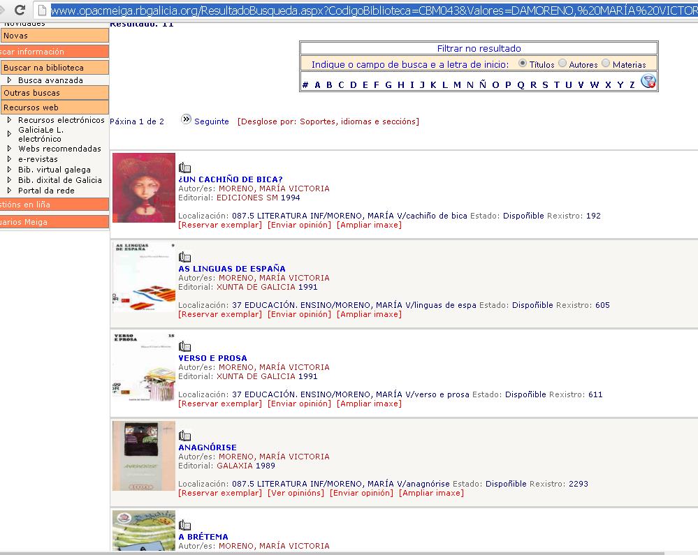Image resolution: width=698 pixels, height=555 pixels.
Task: Expand Bib. virtual galega arrow
Action: (x=9, y=170)
